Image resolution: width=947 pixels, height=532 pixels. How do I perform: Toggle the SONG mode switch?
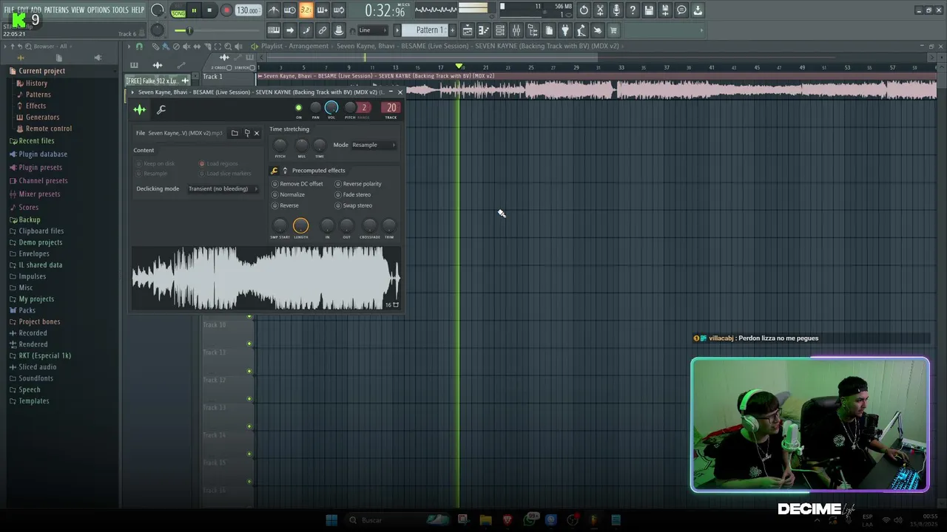tap(178, 13)
